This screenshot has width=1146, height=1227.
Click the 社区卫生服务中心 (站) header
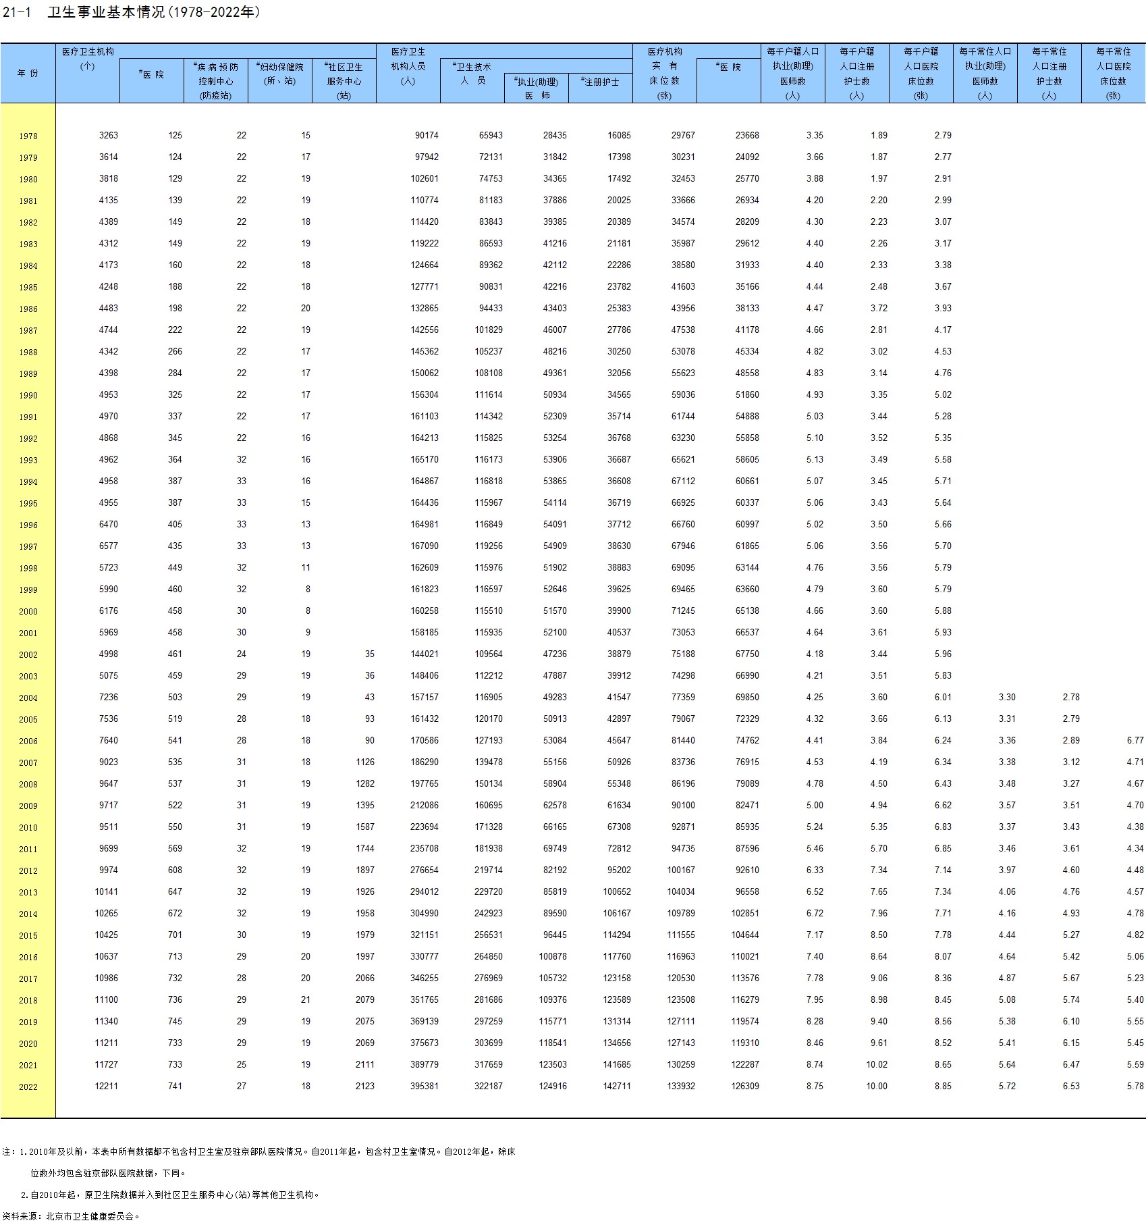pyautogui.click(x=344, y=81)
